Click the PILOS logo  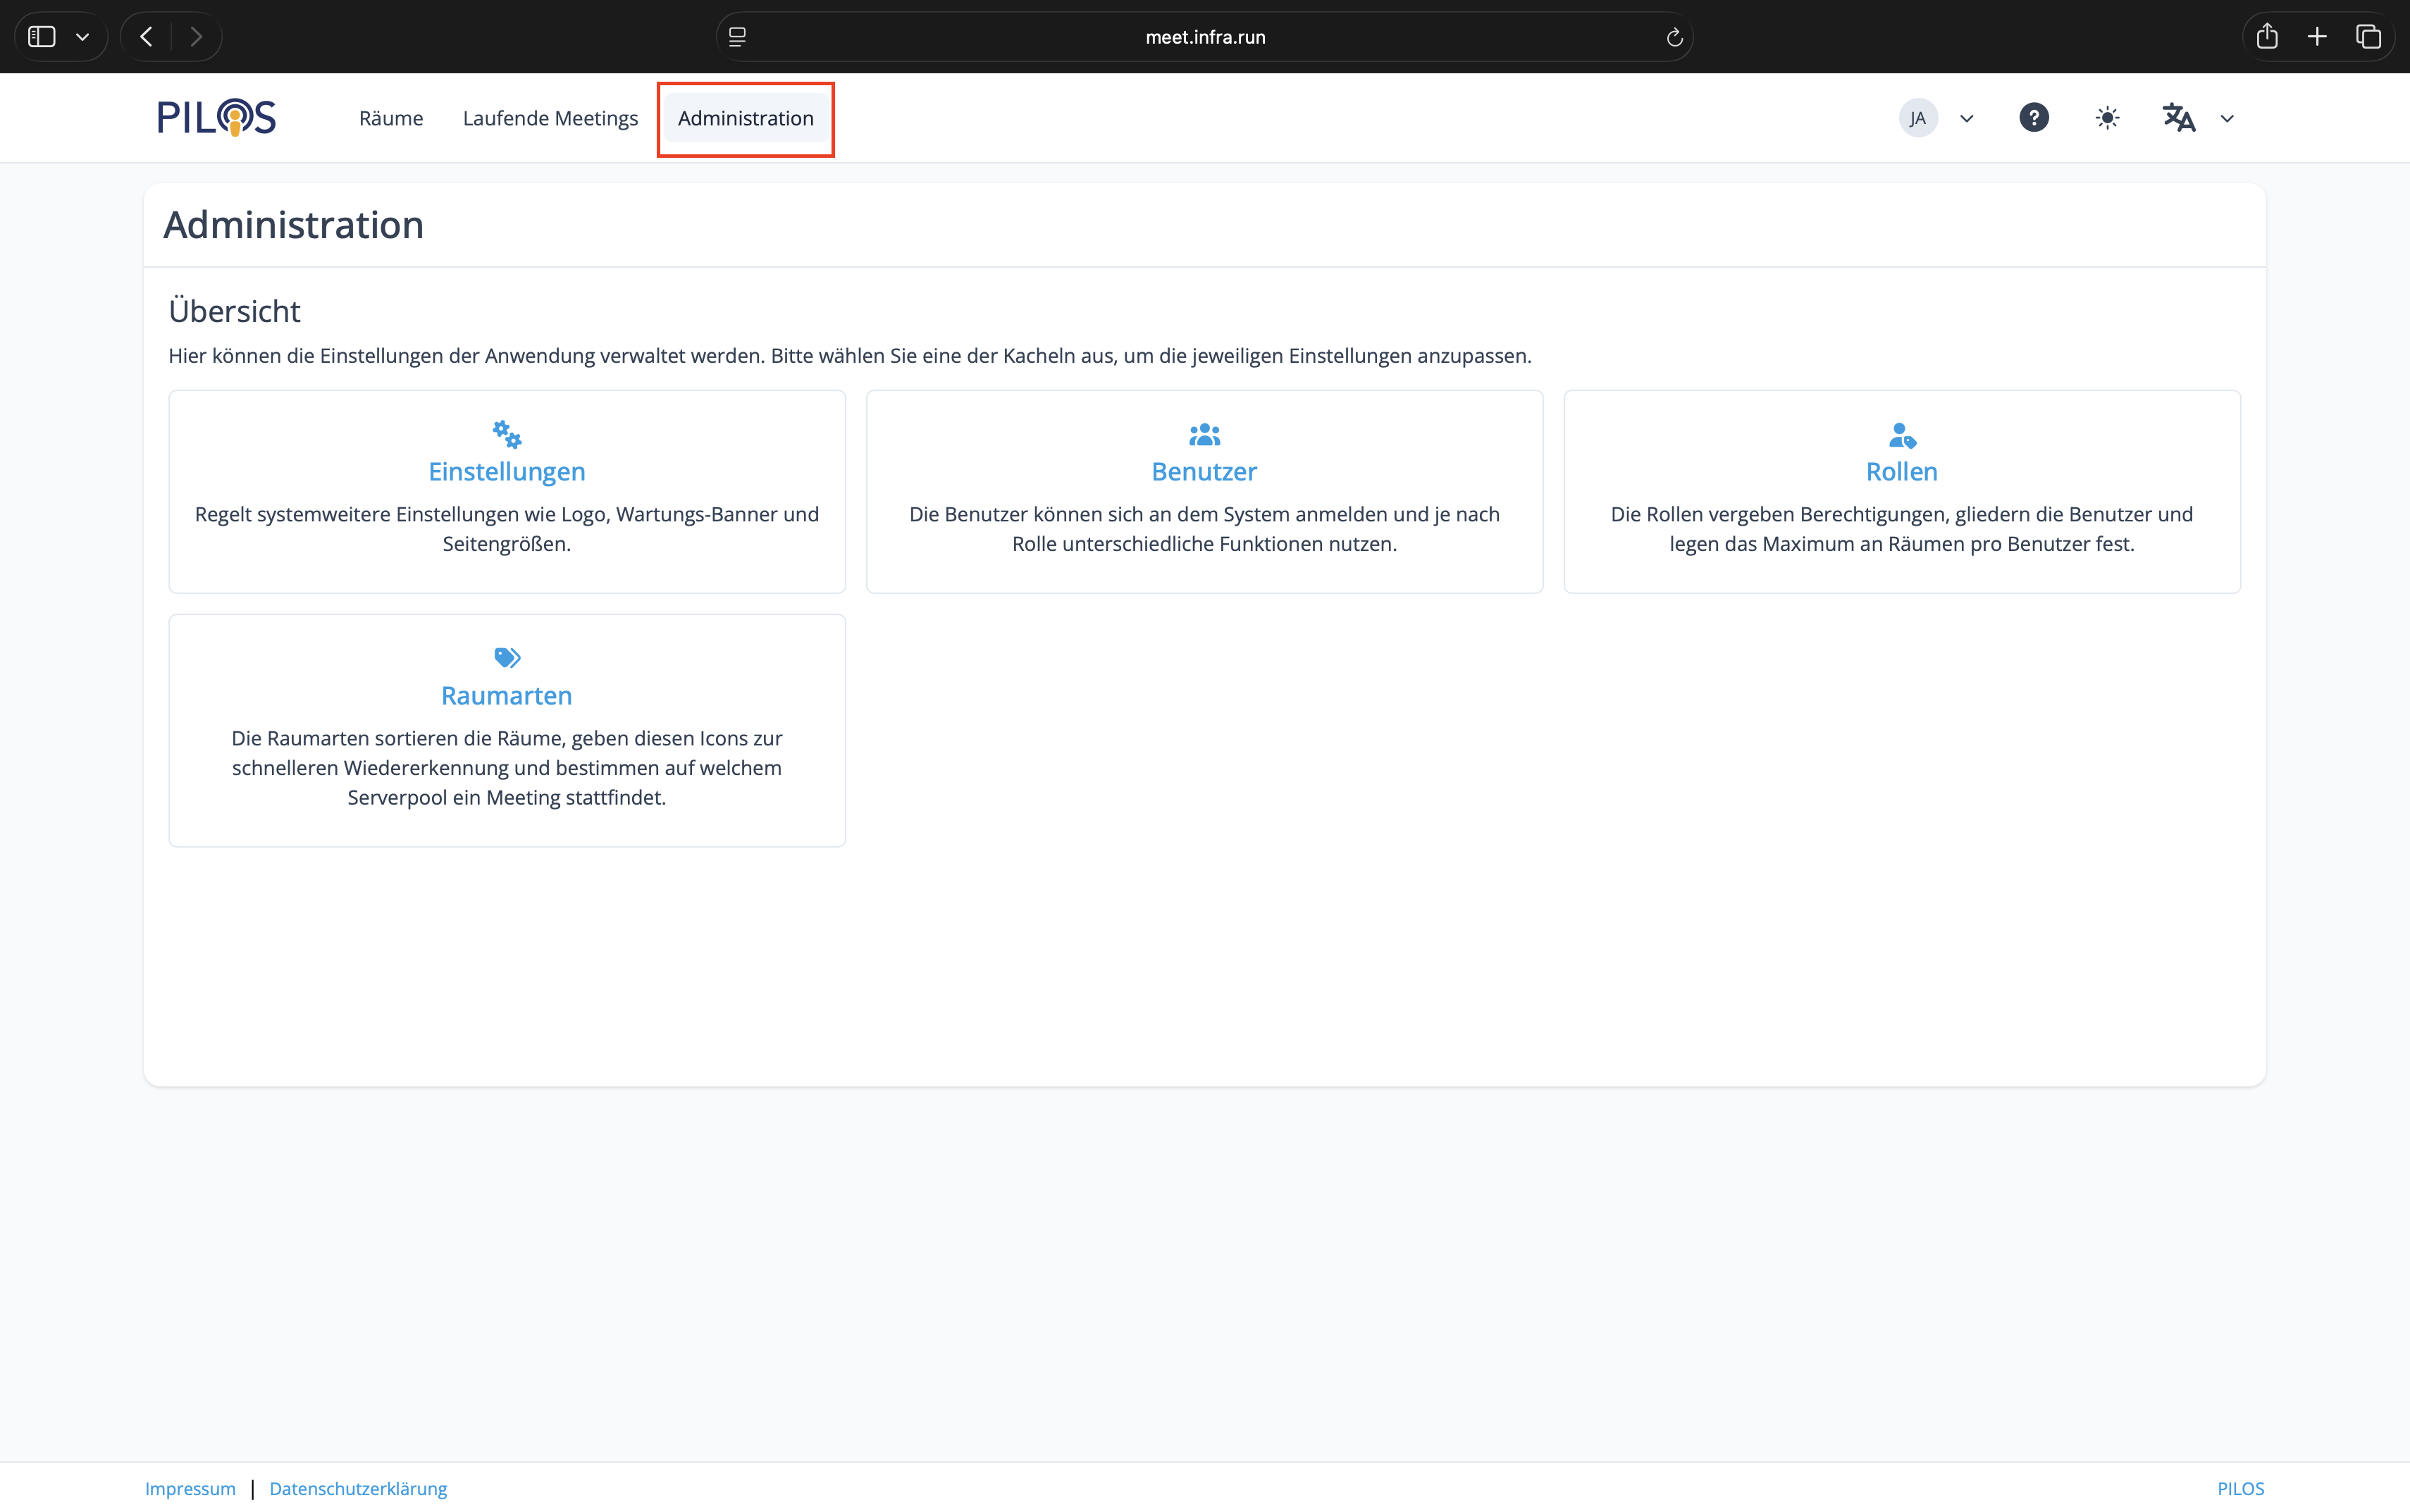(216, 118)
